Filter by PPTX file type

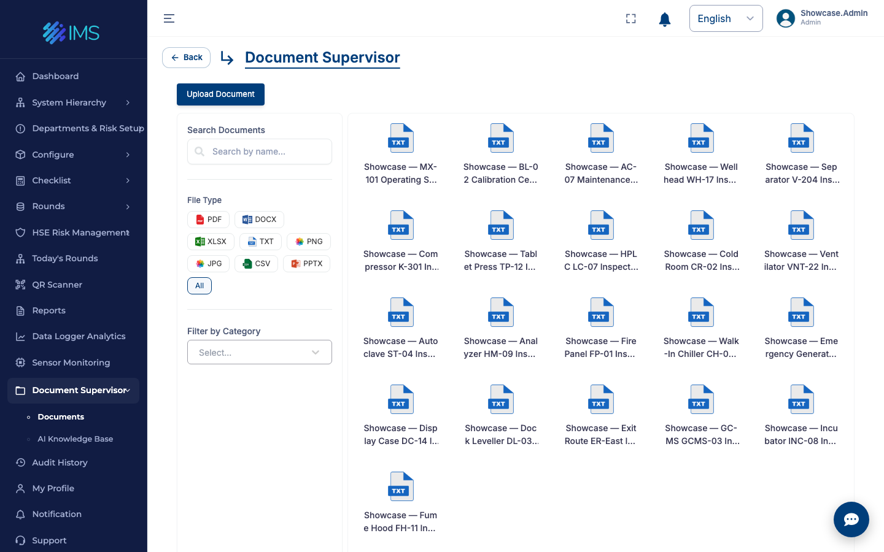pos(306,264)
